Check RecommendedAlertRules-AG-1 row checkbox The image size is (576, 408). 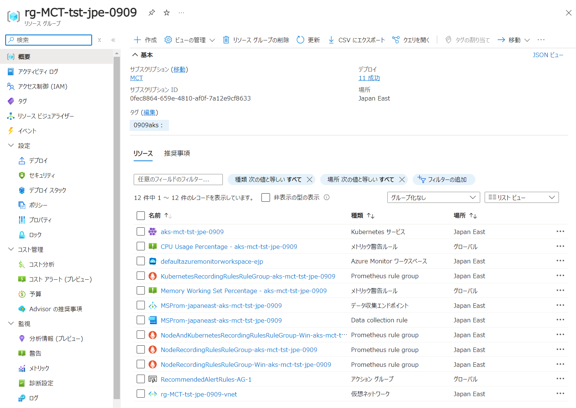point(141,379)
